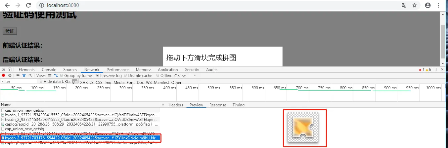The image size is (448, 148).
Task: Open the translate page icon in address bar
Action: coord(404,5)
